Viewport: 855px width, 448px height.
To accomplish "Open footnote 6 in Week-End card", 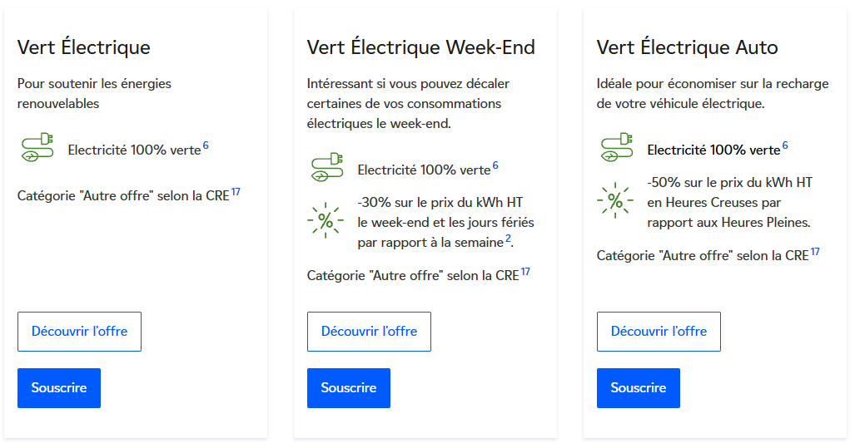I will coord(495,166).
